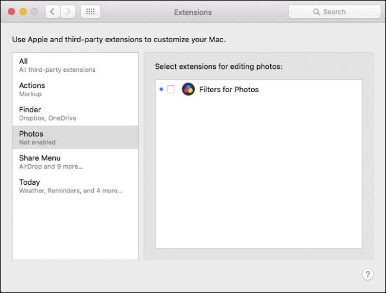Select the Finder category in sidebar
Screen dimensions: 386x293
[75, 114]
